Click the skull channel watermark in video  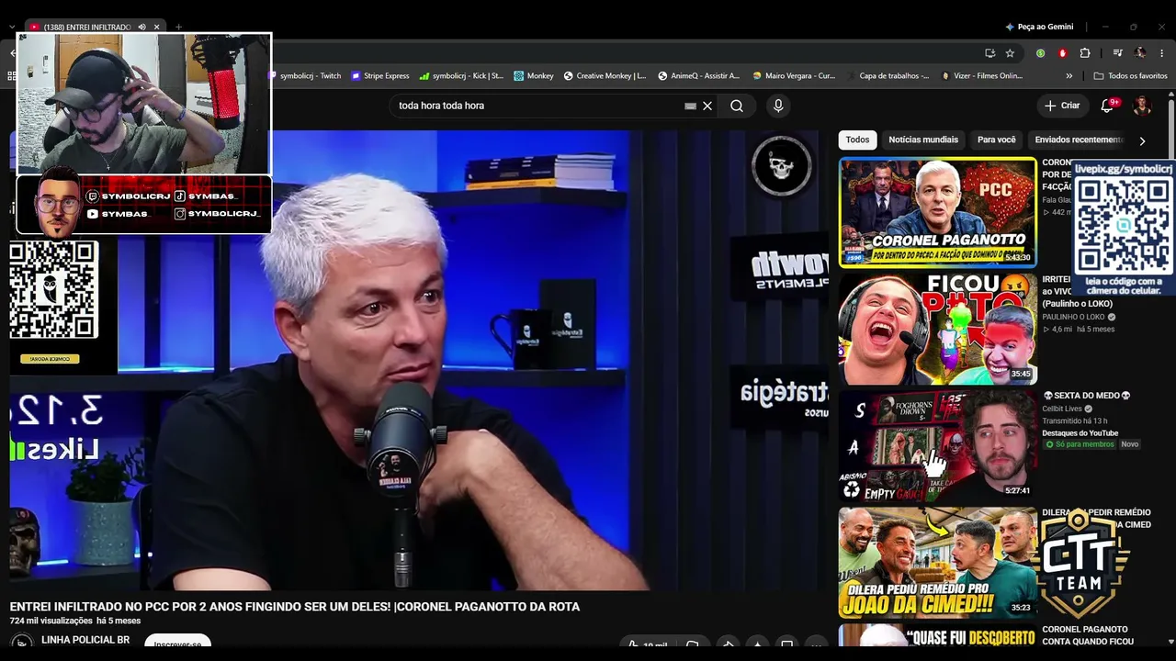pyautogui.click(x=782, y=166)
